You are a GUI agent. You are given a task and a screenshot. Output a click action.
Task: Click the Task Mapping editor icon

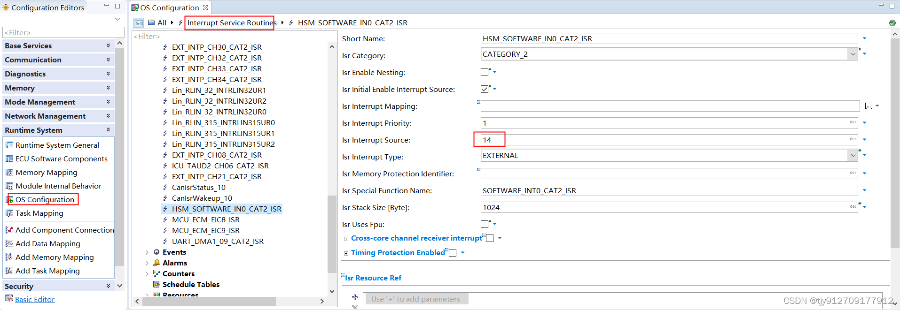pyautogui.click(x=9, y=213)
